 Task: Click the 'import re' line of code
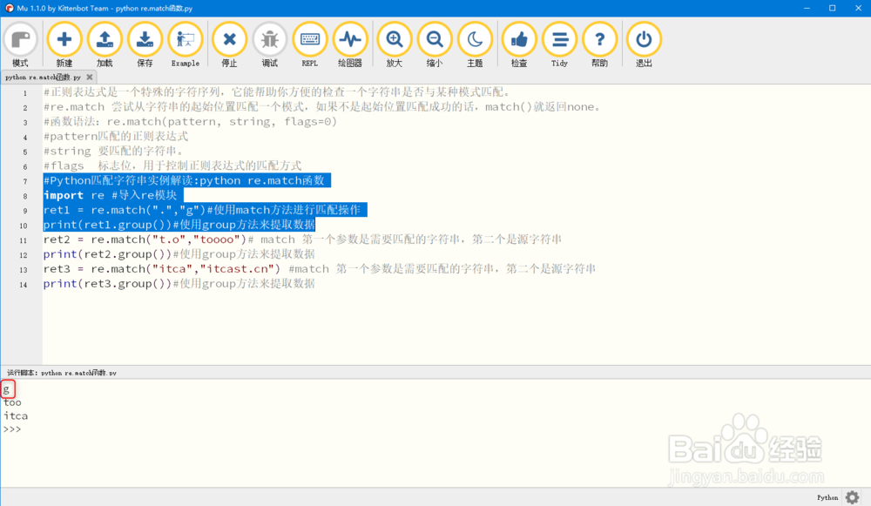tap(110, 195)
